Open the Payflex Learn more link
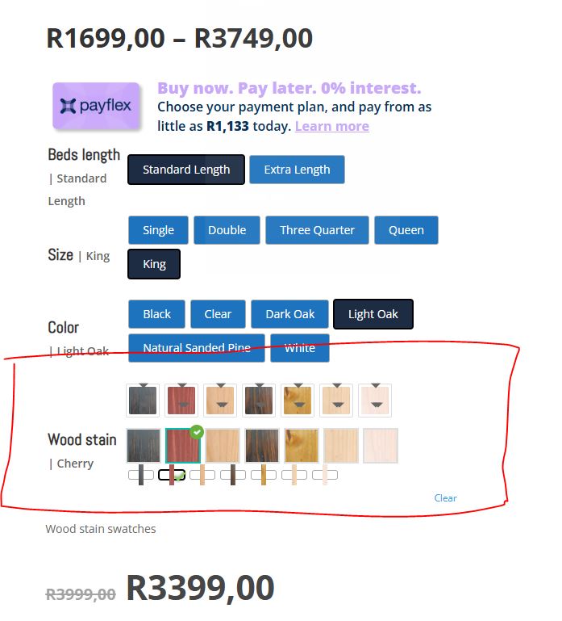This screenshot has width=562, height=621. 331,126
